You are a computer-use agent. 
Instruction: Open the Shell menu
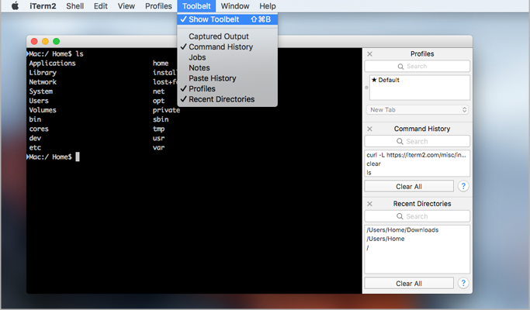(75, 6)
